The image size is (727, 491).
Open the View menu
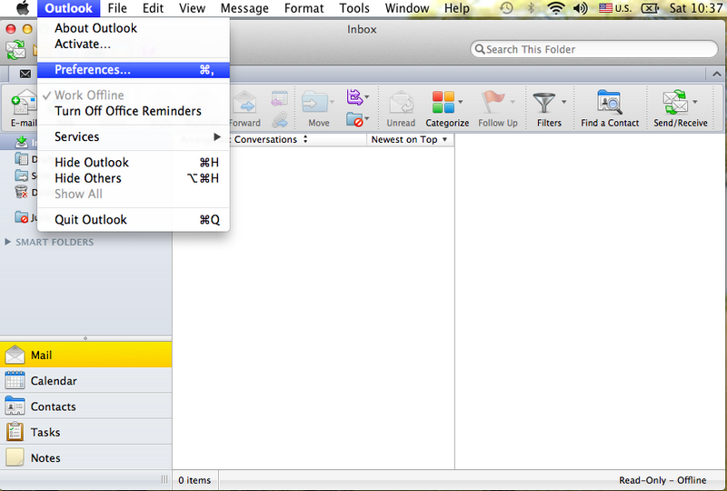(192, 8)
